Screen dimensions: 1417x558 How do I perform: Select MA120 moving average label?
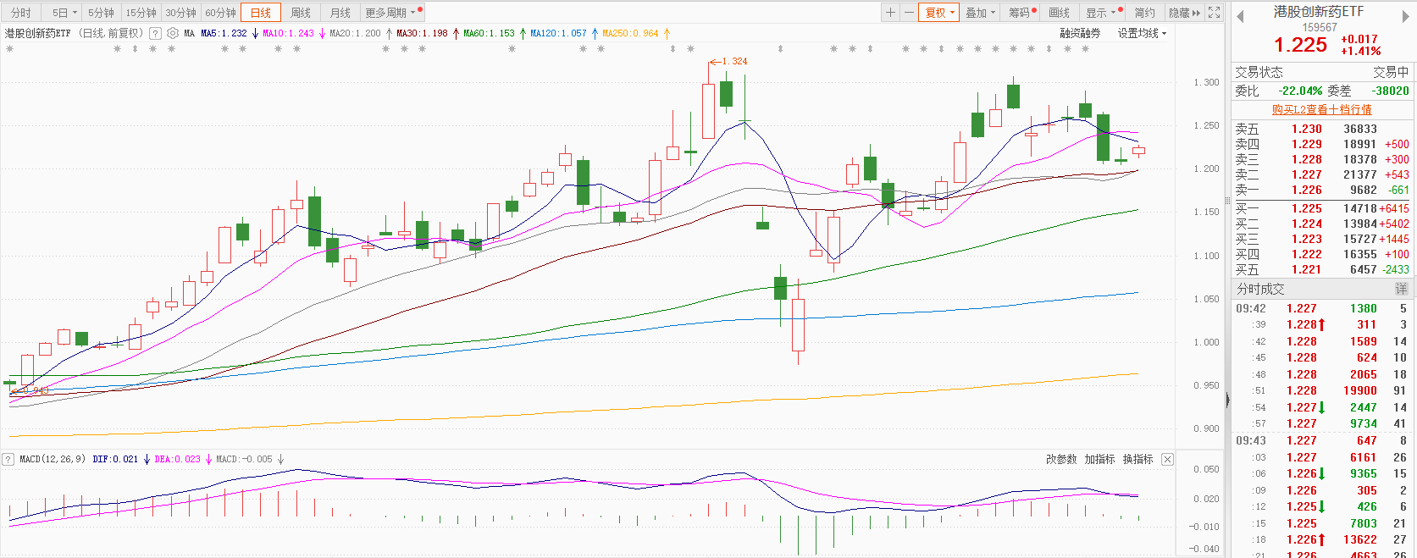click(558, 33)
